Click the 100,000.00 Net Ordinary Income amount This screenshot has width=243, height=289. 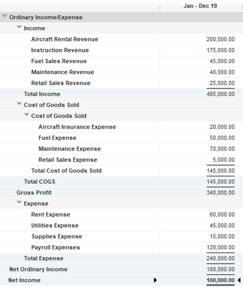(x=221, y=269)
